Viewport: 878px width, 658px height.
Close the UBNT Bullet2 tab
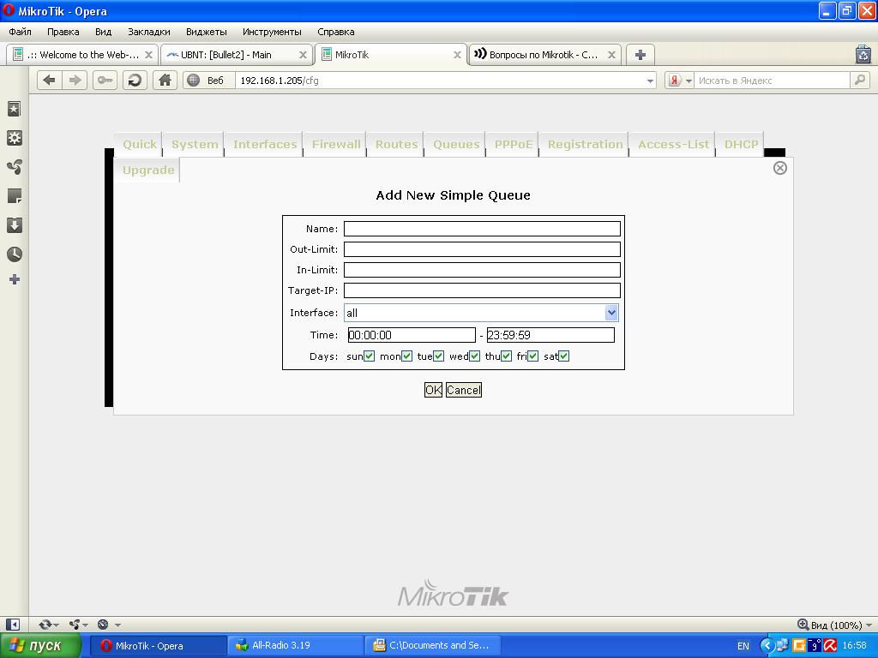point(303,55)
